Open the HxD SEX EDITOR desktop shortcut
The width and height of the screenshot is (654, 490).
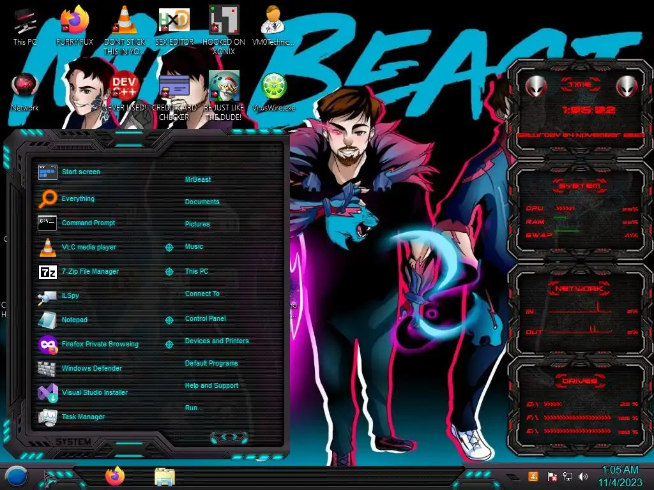[174, 27]
